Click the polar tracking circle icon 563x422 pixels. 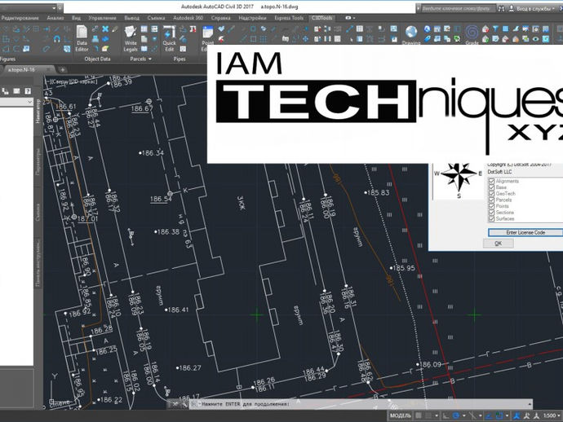(456, 415)
